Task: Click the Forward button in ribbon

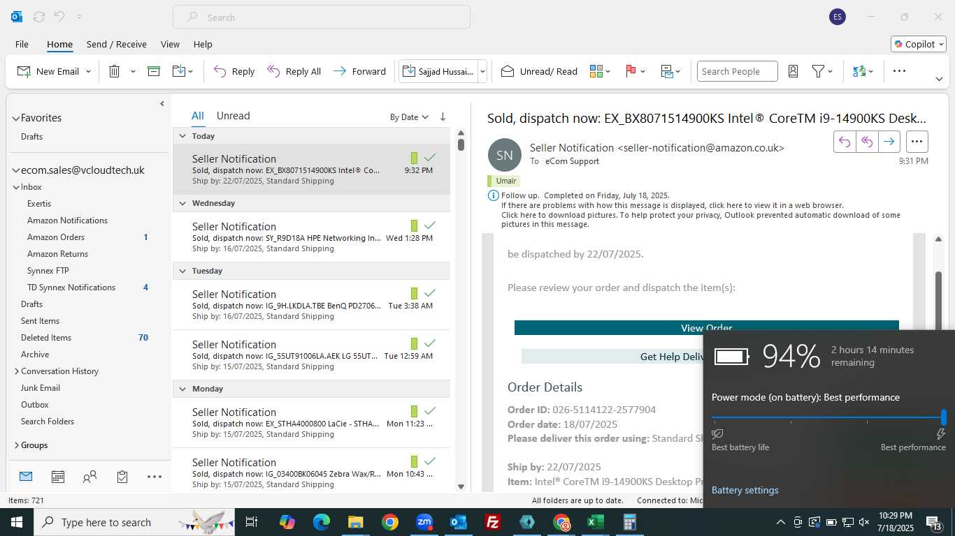Action: pos(360,71)
